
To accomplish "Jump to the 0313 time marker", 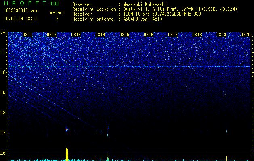I will (76, 35).
